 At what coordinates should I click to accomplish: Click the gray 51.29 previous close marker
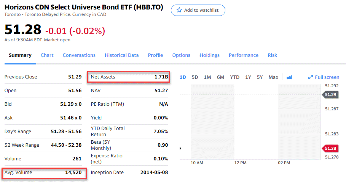[x=330, y=94]
